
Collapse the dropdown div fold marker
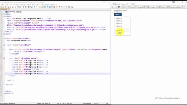point(4,45)
